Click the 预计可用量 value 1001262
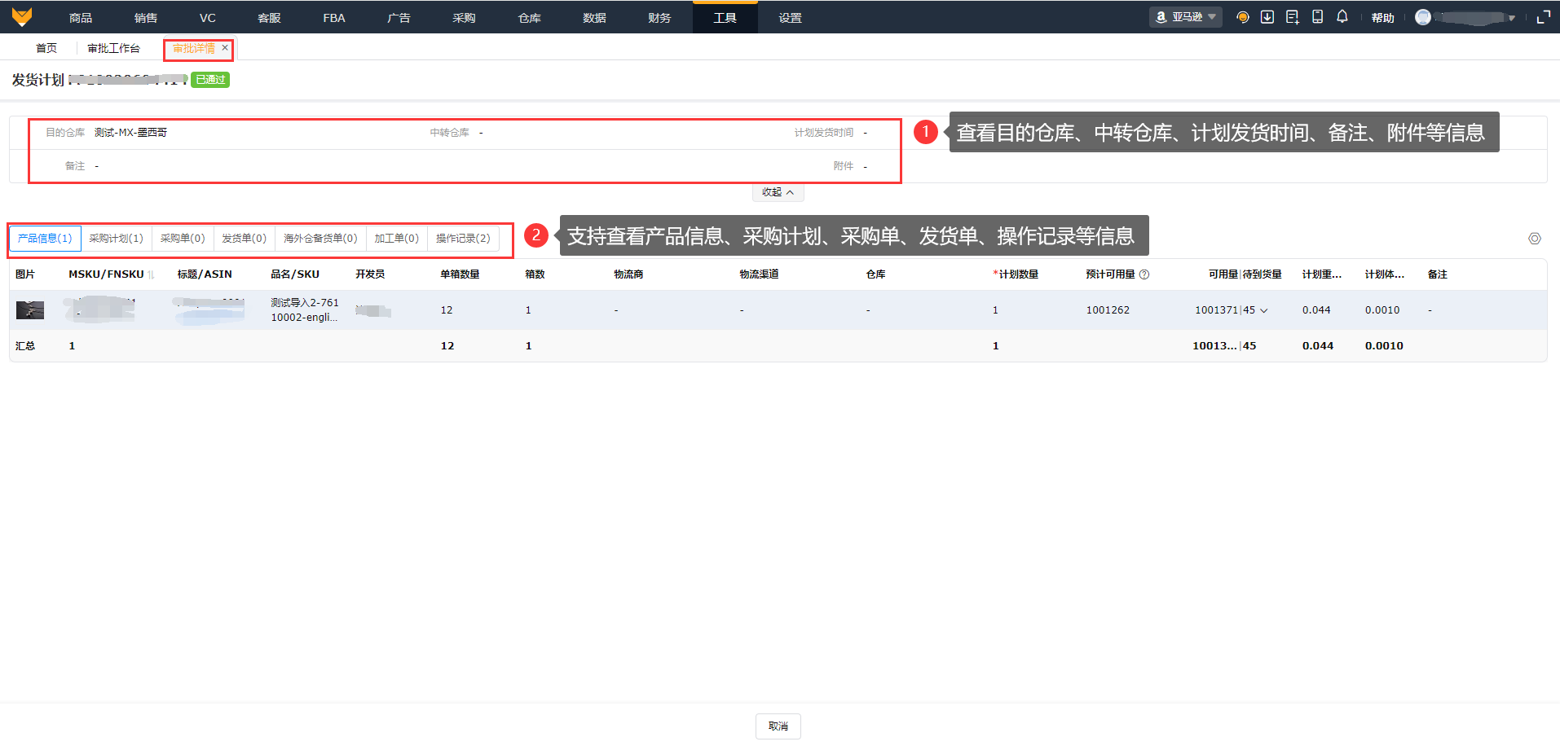The image size is (1560, 746). coord(1108,310)
